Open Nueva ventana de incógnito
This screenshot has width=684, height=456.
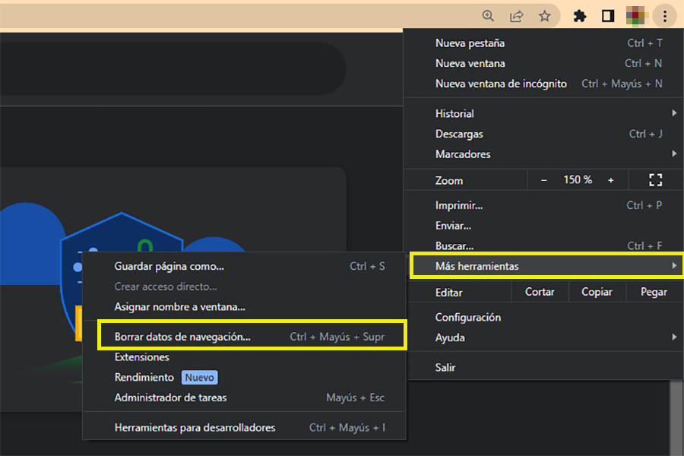[501, 84]
